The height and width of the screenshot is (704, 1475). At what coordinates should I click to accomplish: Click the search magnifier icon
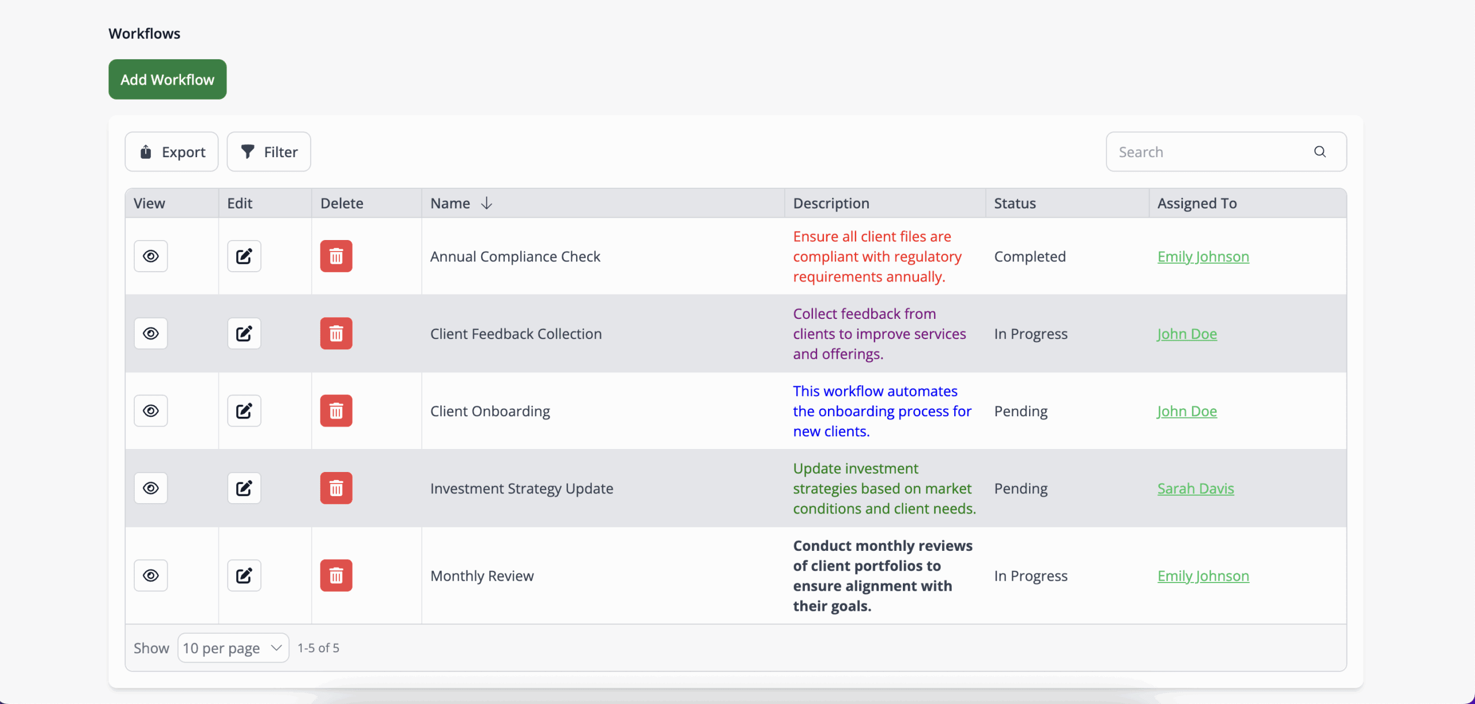1319,151
